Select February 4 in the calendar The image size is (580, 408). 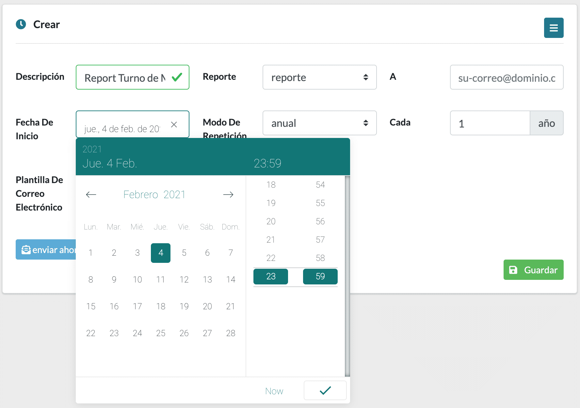(161, 253)
